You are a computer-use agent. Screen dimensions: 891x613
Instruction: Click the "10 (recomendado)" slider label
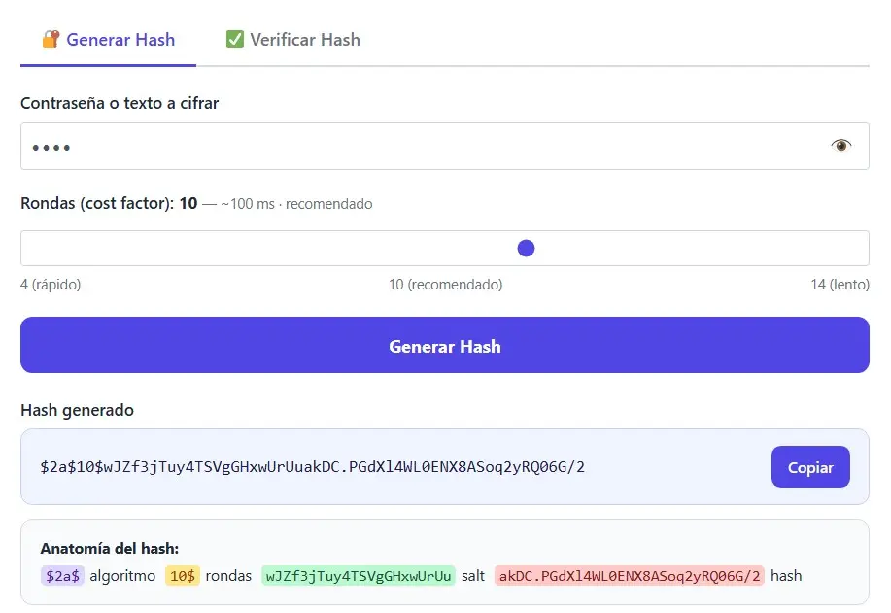[445, 284]
